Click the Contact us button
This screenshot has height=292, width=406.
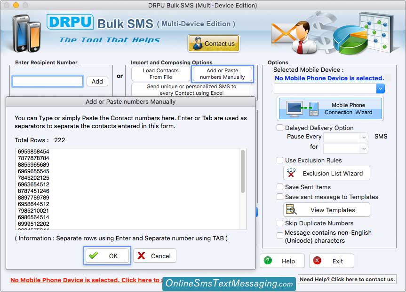tap(214, 43)
